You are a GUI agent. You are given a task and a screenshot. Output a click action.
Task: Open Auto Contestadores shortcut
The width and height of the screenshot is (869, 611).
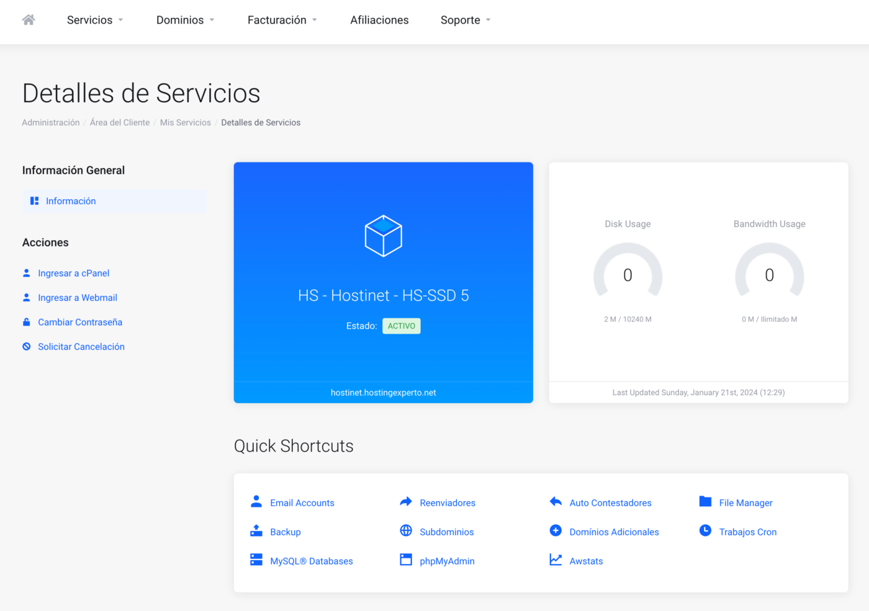(611, 502)
